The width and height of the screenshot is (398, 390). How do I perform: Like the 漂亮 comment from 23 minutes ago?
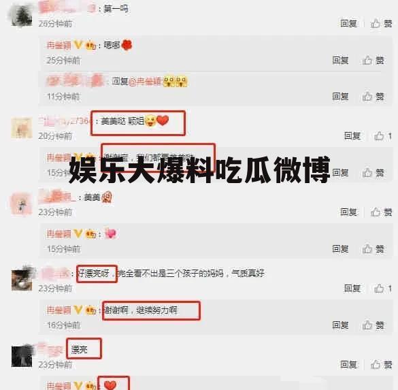(x=381, y=365)
